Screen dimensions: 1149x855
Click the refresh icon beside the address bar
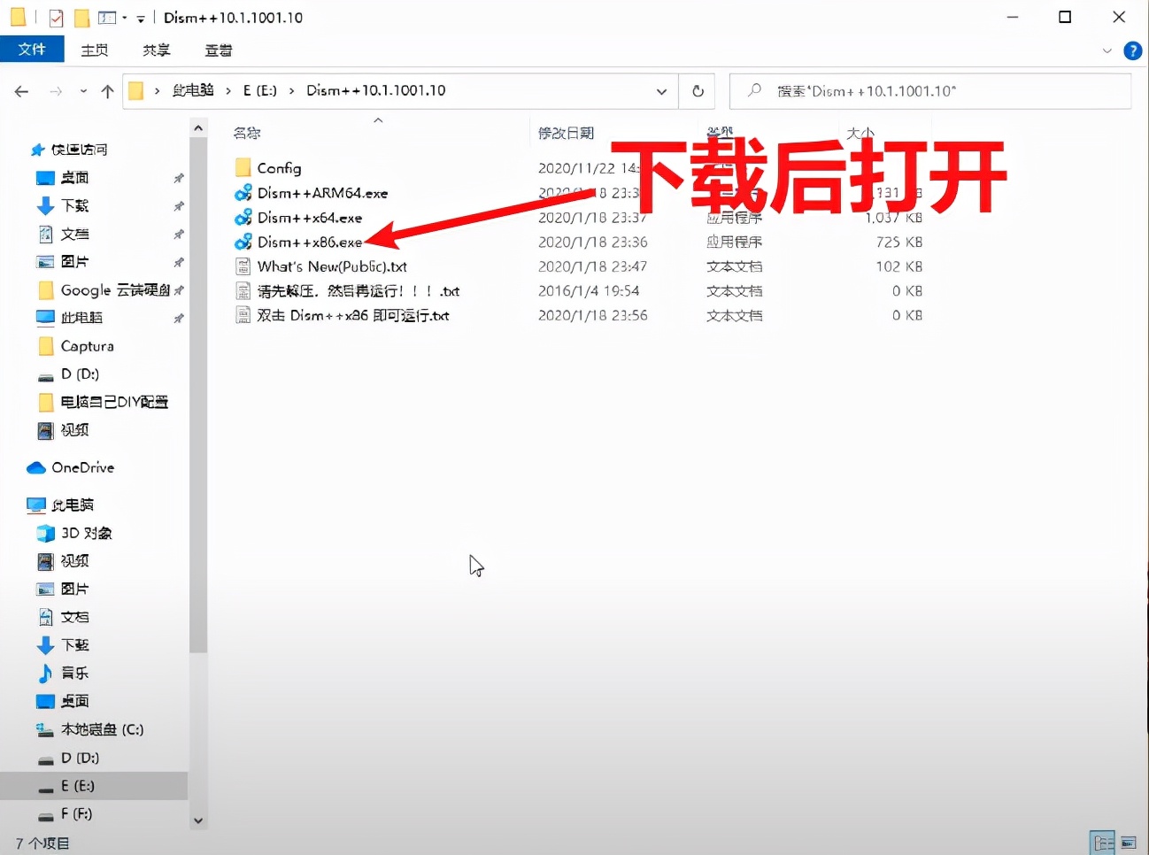coord(697,90)
